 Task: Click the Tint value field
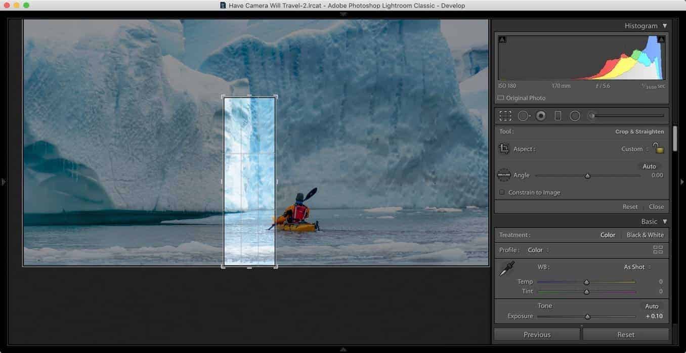661,291
